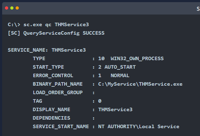
Task: Click the 'DISPLAY_NAME' label
Action: pos(51,110)
